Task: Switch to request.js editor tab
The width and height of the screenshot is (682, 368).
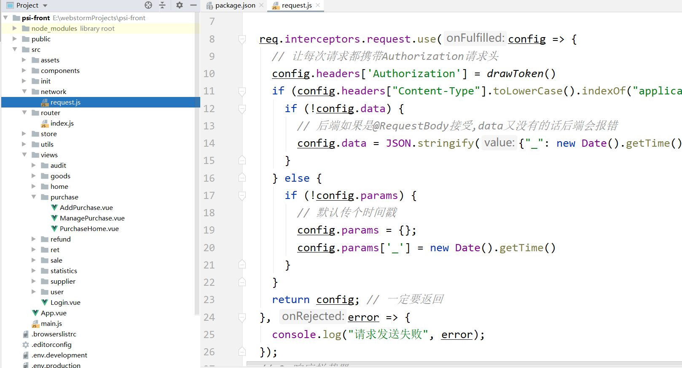Action: pos(296,5)
